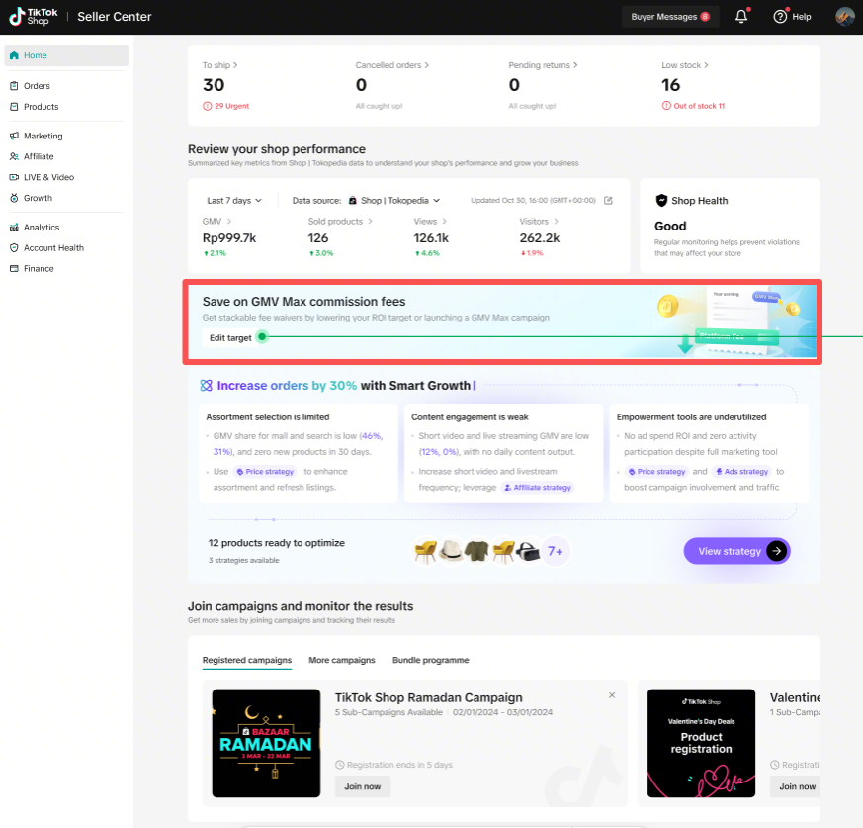Click the Edit target button
Screen dimensions: 863x828
pos(230,338)
